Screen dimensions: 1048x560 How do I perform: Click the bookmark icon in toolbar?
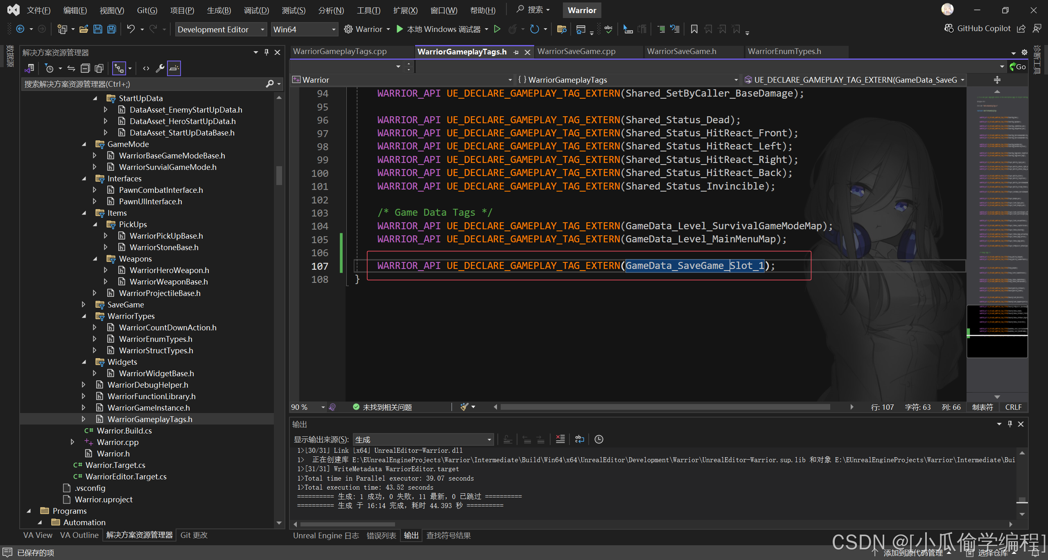click(694, 29)
